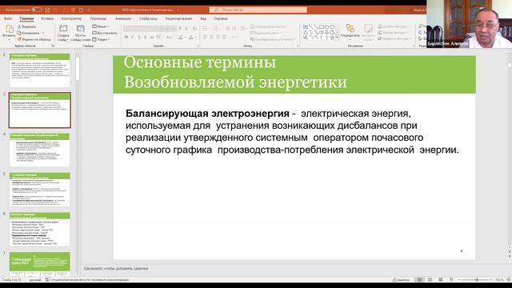Image resolution: width=512 pixels, height=288 pixels.
Task: Toggle text shadow (S) icon
Action: click(146, 38)
